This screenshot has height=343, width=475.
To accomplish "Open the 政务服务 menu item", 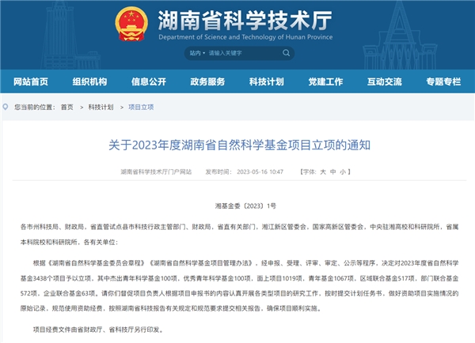I will (x=207, y=81).
